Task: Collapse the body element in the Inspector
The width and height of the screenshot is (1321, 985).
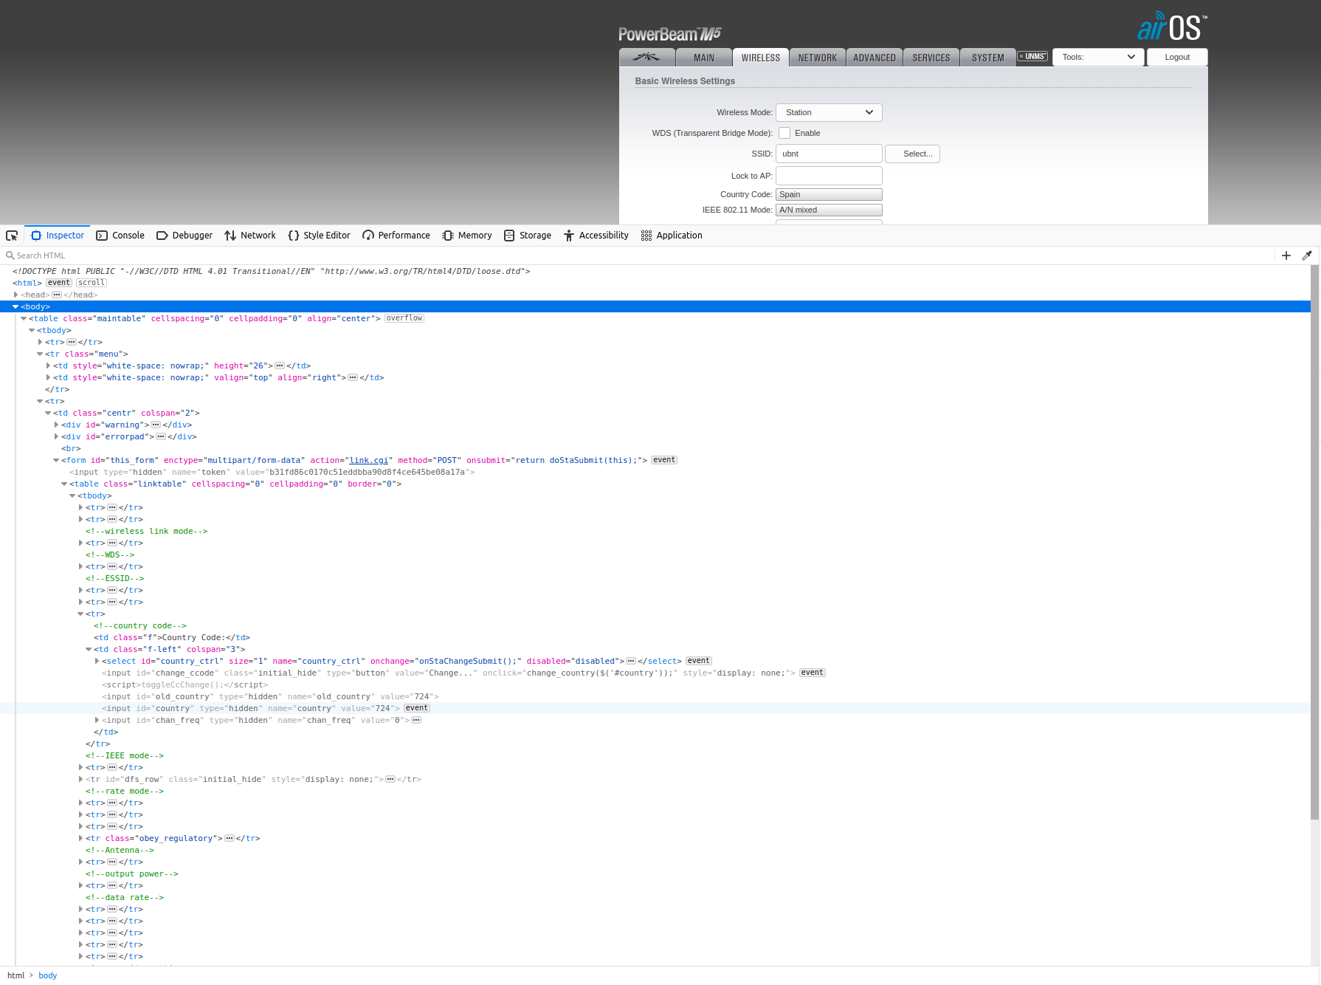Action: 15,306
